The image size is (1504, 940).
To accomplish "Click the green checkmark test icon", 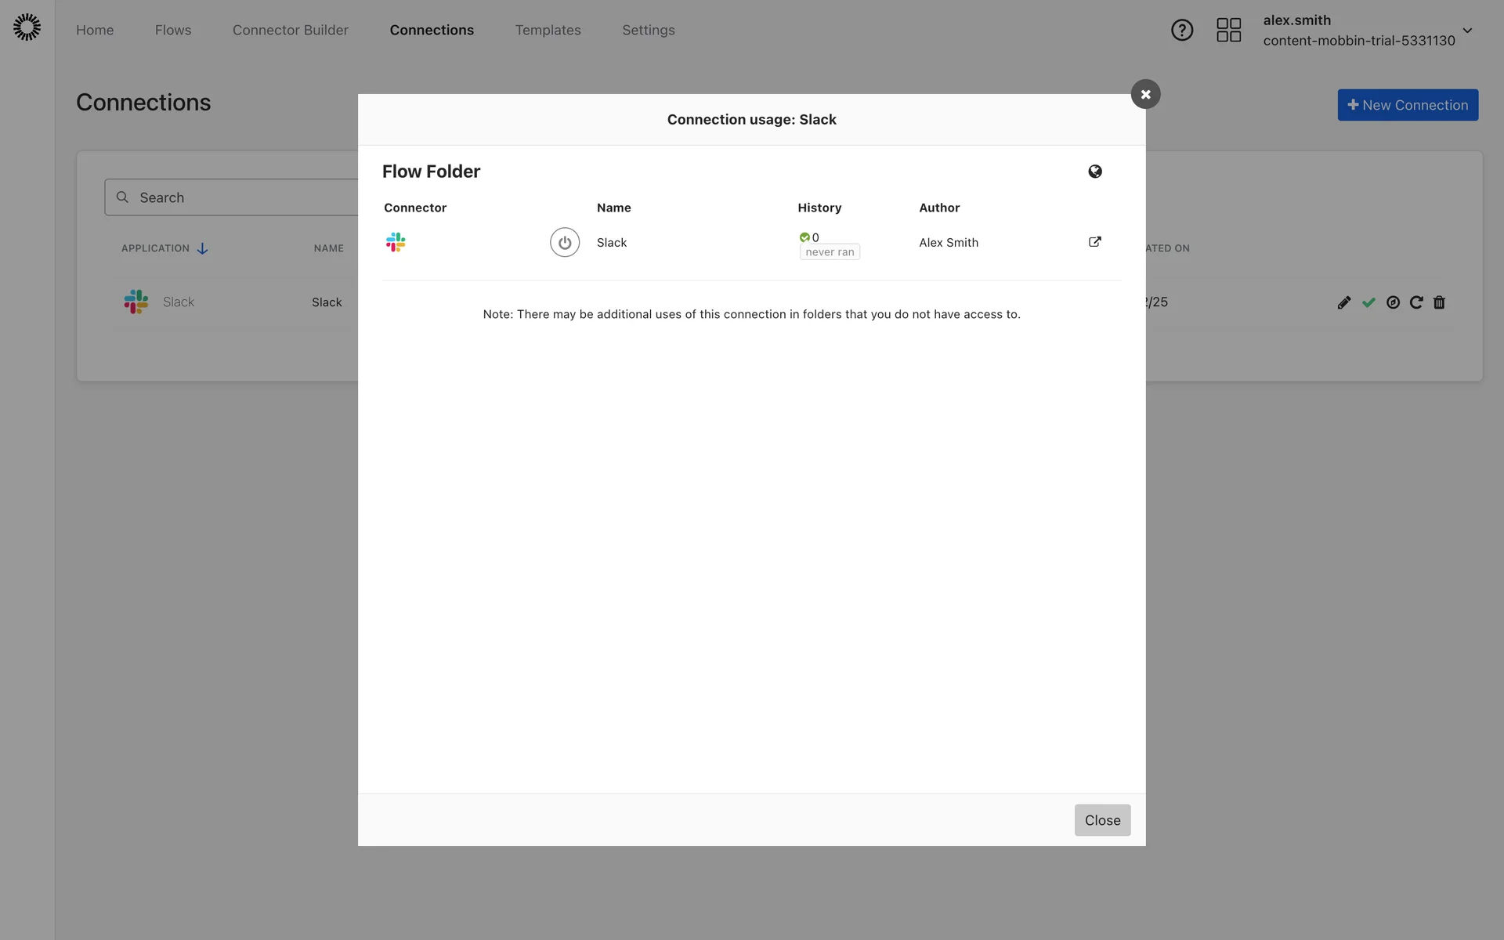I will point(1368,302).
